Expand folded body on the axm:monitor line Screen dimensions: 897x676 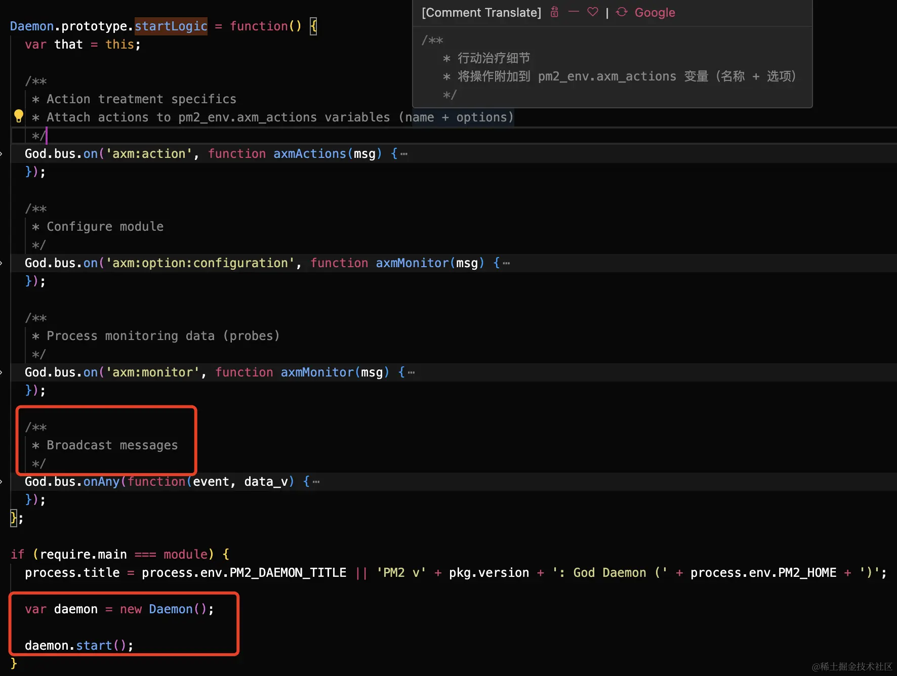(x=411, y=372)
